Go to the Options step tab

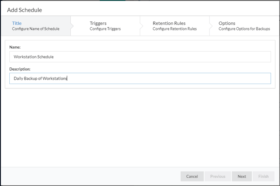[x=244, y=26]
